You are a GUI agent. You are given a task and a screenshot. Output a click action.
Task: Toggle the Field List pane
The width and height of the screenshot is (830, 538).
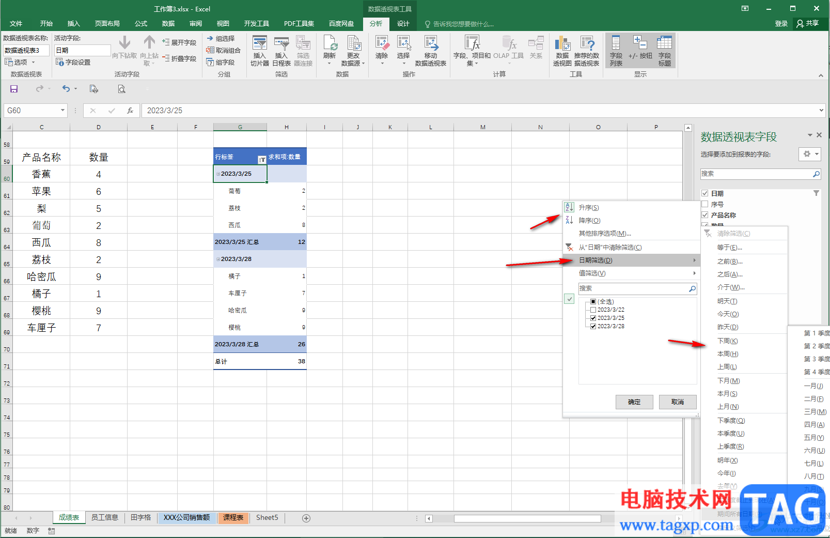pos(616,51)
